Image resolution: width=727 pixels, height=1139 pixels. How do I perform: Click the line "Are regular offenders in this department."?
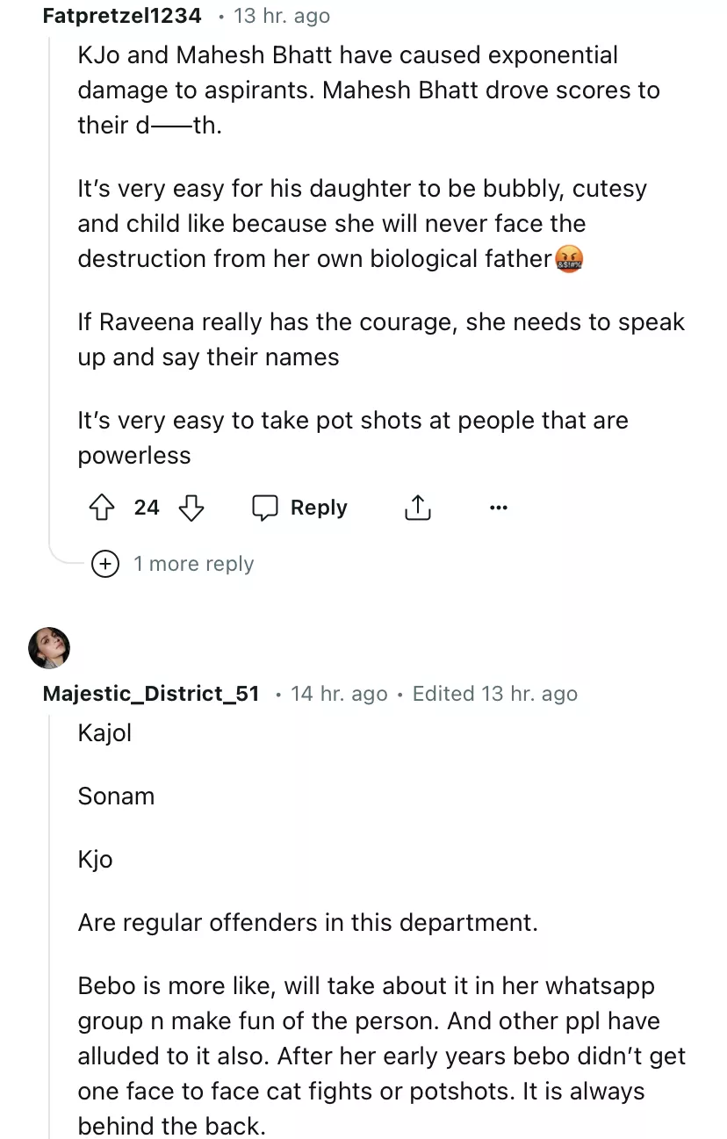click(307, 922)
